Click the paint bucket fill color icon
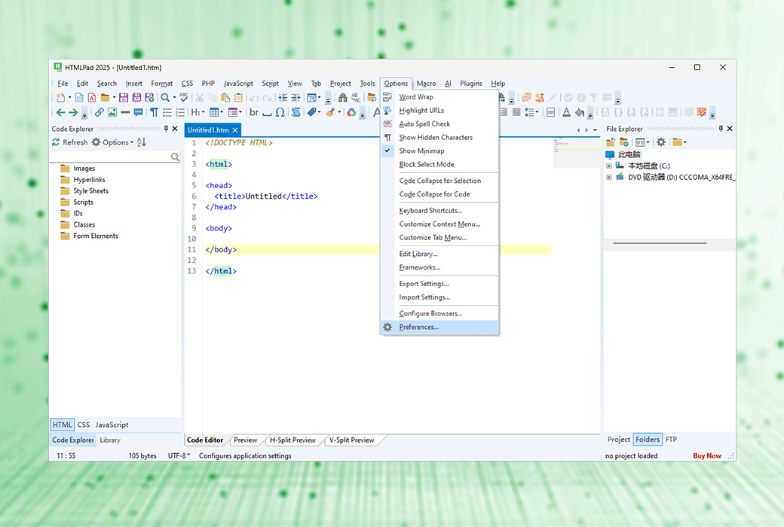Screen dimensions: 784x527 point(580,112)
